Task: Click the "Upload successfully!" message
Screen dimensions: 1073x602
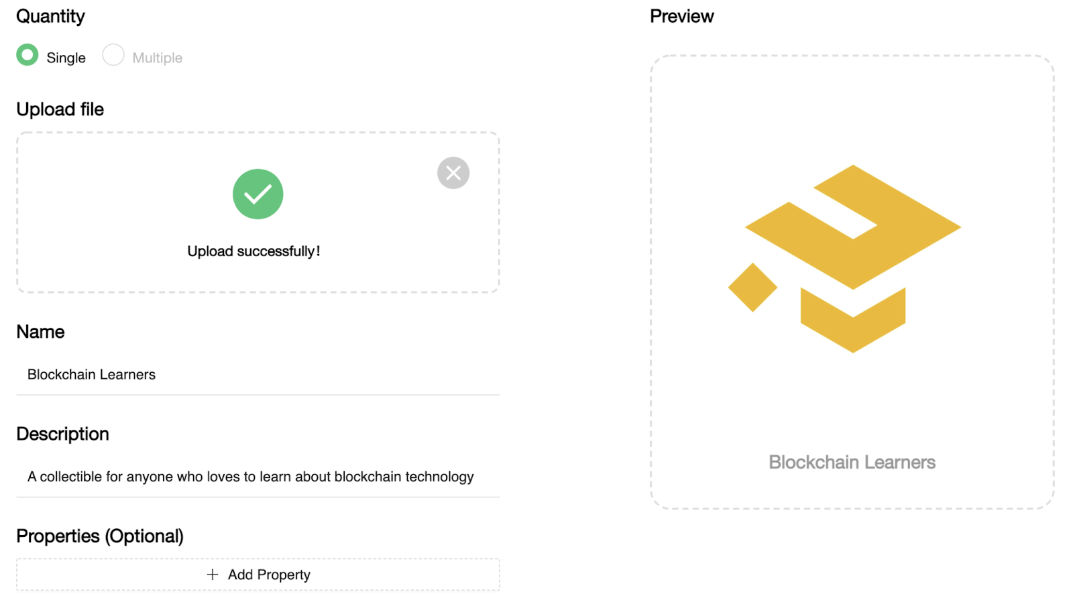Action: 253,251
